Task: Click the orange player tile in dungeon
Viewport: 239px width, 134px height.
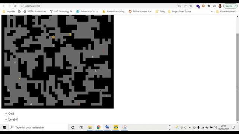Action: point(53,37)
